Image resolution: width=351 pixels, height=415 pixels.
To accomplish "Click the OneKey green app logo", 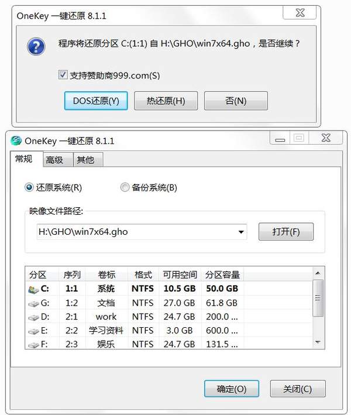I will point(16,140).
